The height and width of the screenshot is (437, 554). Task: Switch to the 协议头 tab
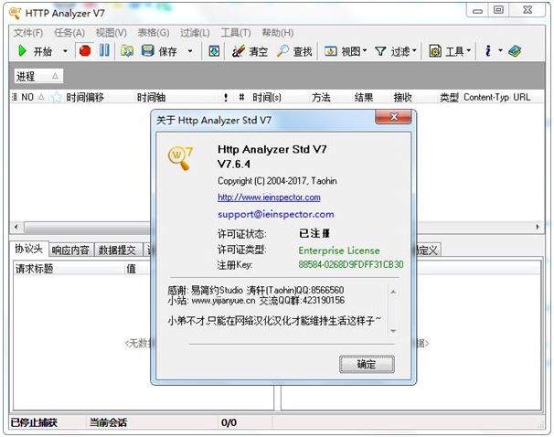pyautogui.click(x=28, y=249)
